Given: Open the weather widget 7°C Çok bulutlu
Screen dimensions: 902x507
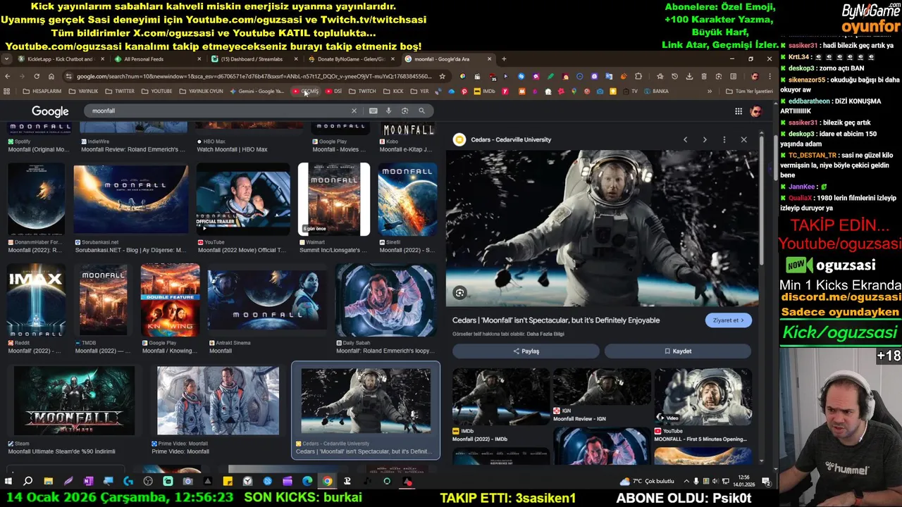Looking at the screenshot, I should (647, 482).
